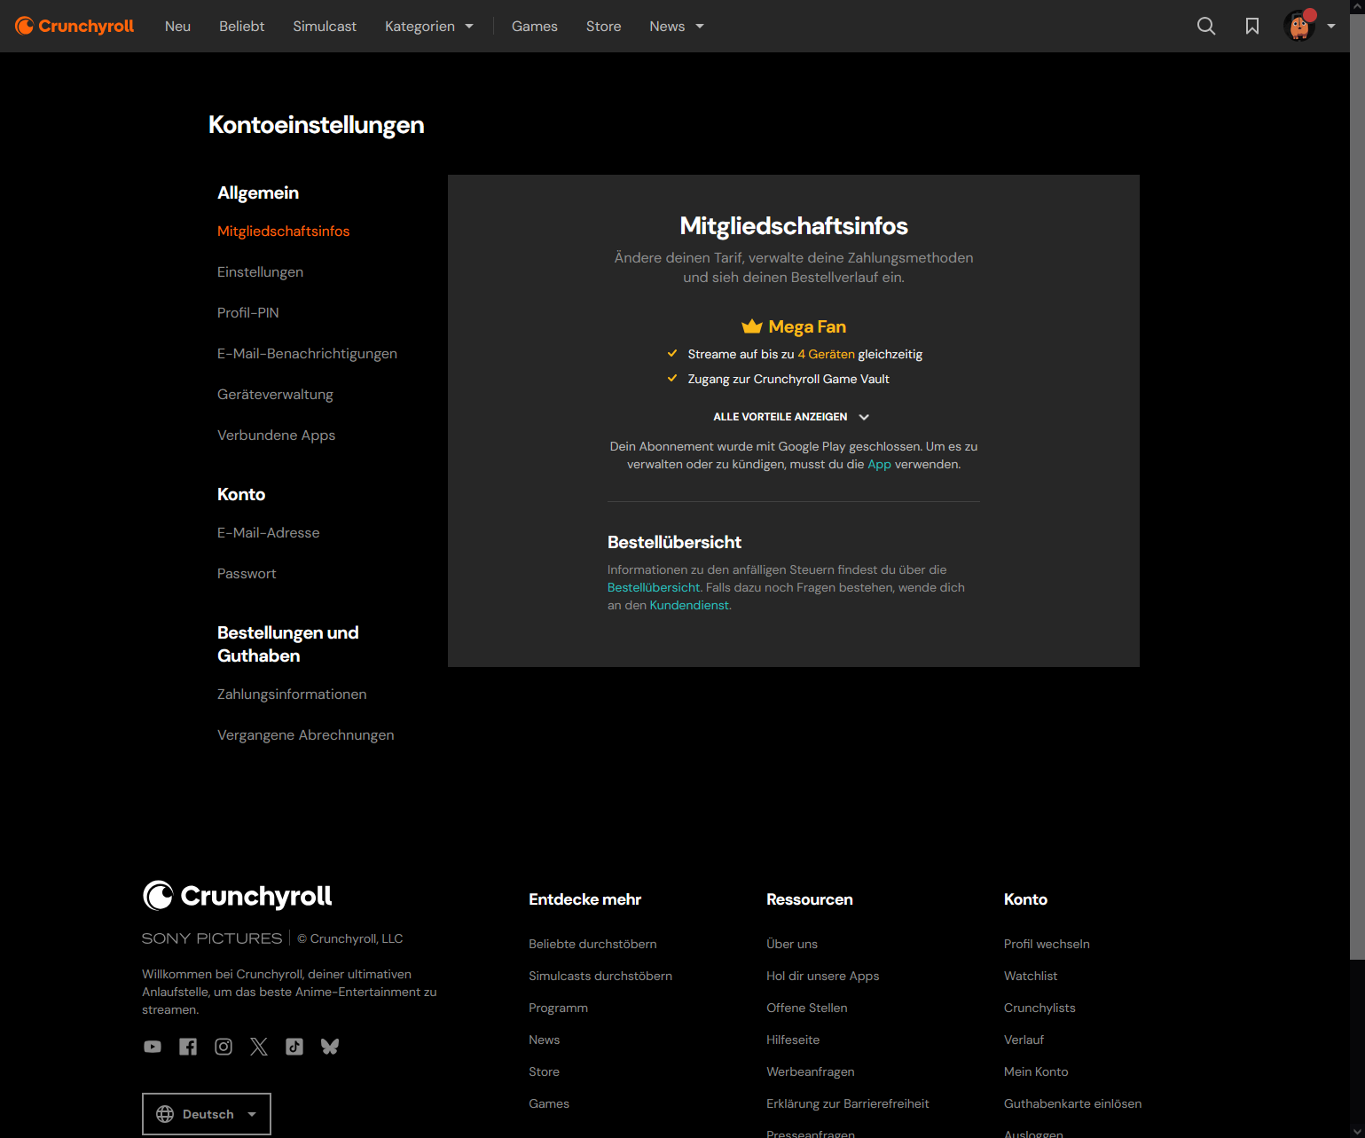Open the Watchlist bookmark icon

point(1252,26)
